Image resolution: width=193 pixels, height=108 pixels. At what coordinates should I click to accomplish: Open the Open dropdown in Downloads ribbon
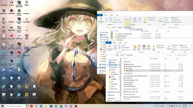pyautogui.click(x=175, y=45)
